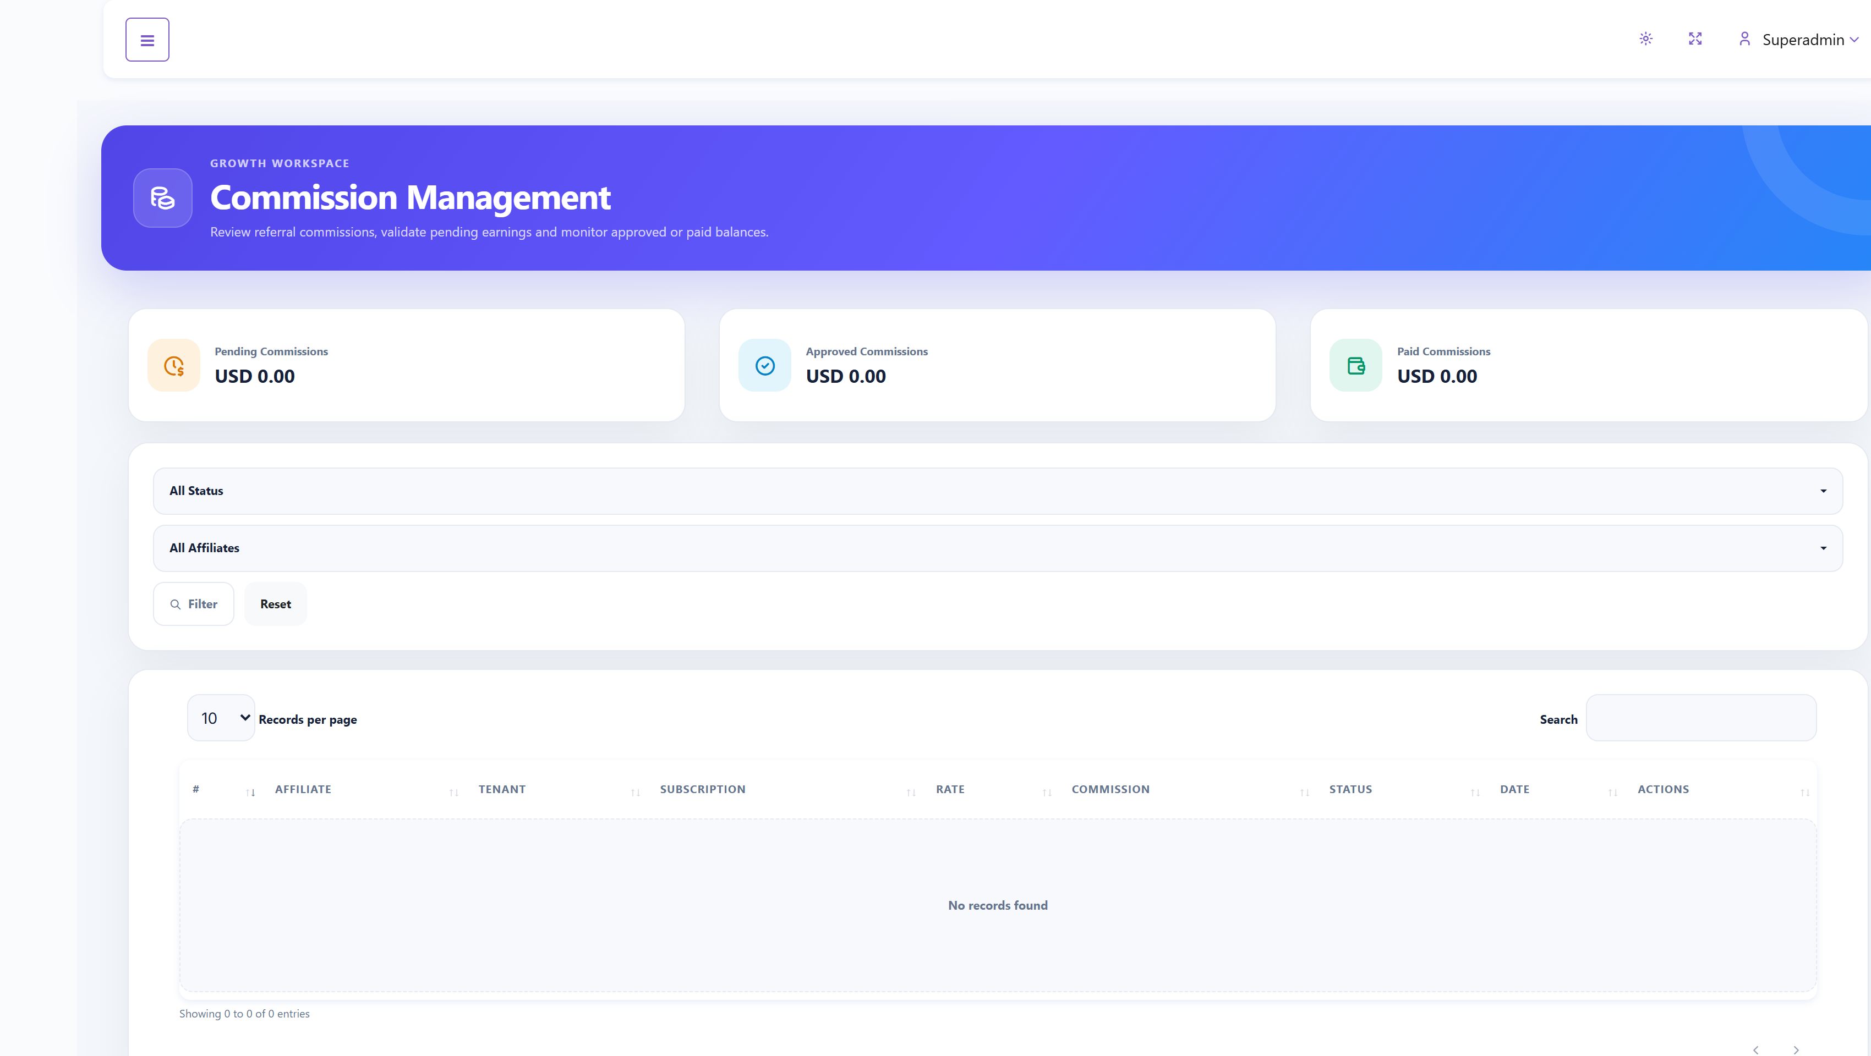Toggle the light/dark theme sun icon

1646,38
